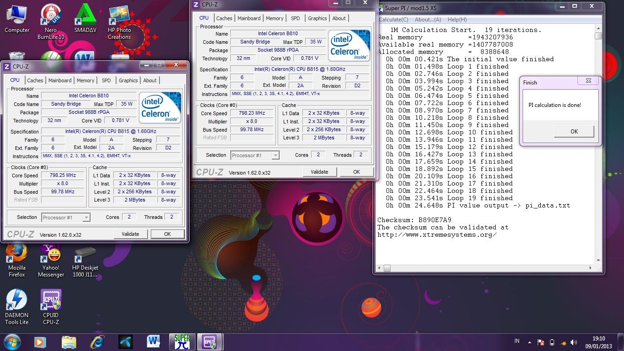Open Windows Media Player from taskbar
Image resolution: width=624 pixels, height=351 pixels.
(x=40, y=342)
